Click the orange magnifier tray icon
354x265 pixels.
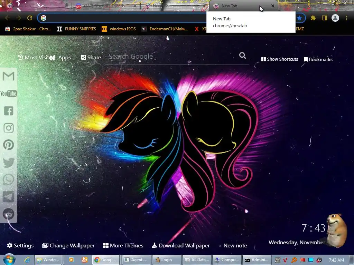pos(294,260)
